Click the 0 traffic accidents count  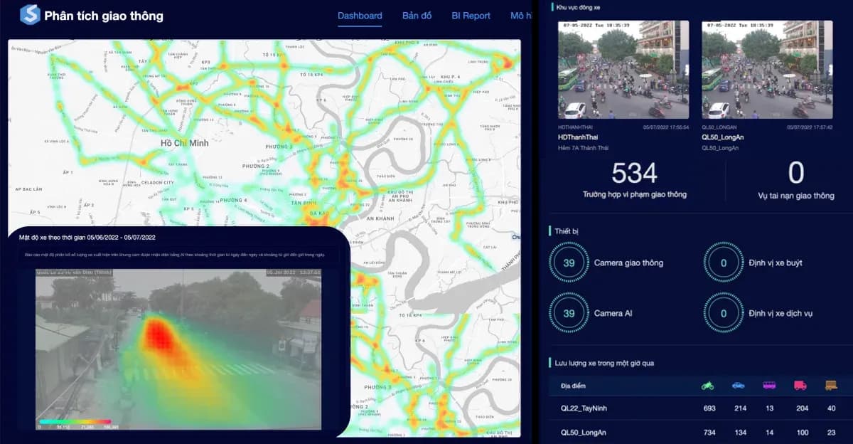pyautogui.click(x=796, y=173)
